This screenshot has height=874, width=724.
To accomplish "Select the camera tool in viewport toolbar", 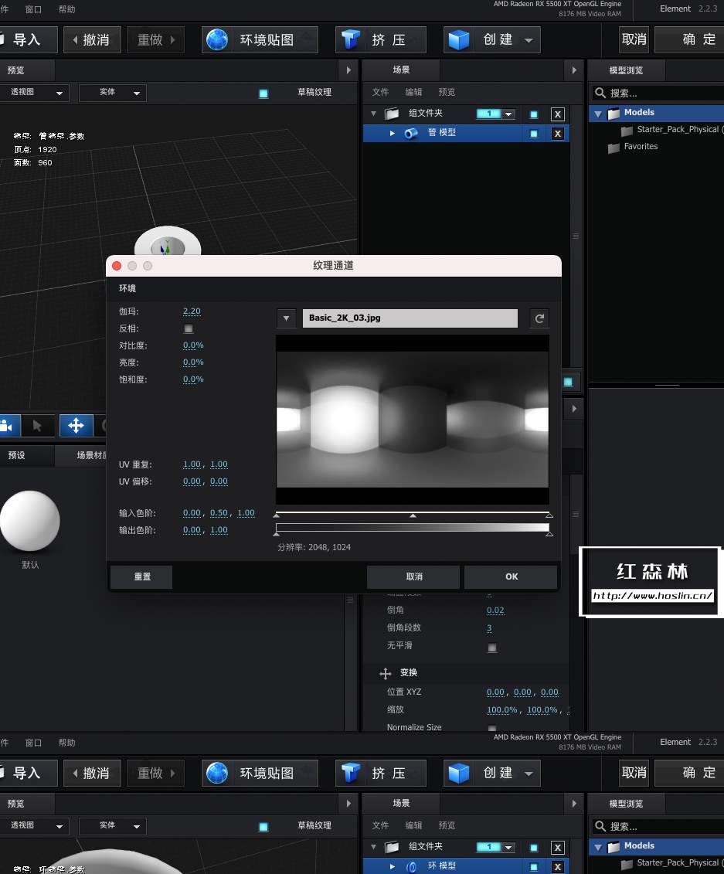I will (x=8, y=425).
